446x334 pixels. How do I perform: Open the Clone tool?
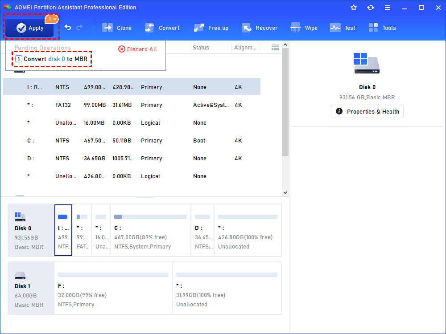tap(117, 28)
